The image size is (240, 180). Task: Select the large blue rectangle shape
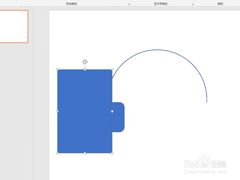85,111
